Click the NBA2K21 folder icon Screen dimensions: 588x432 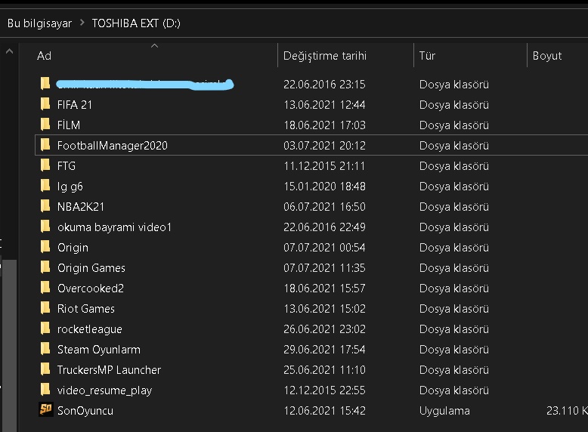45,205
